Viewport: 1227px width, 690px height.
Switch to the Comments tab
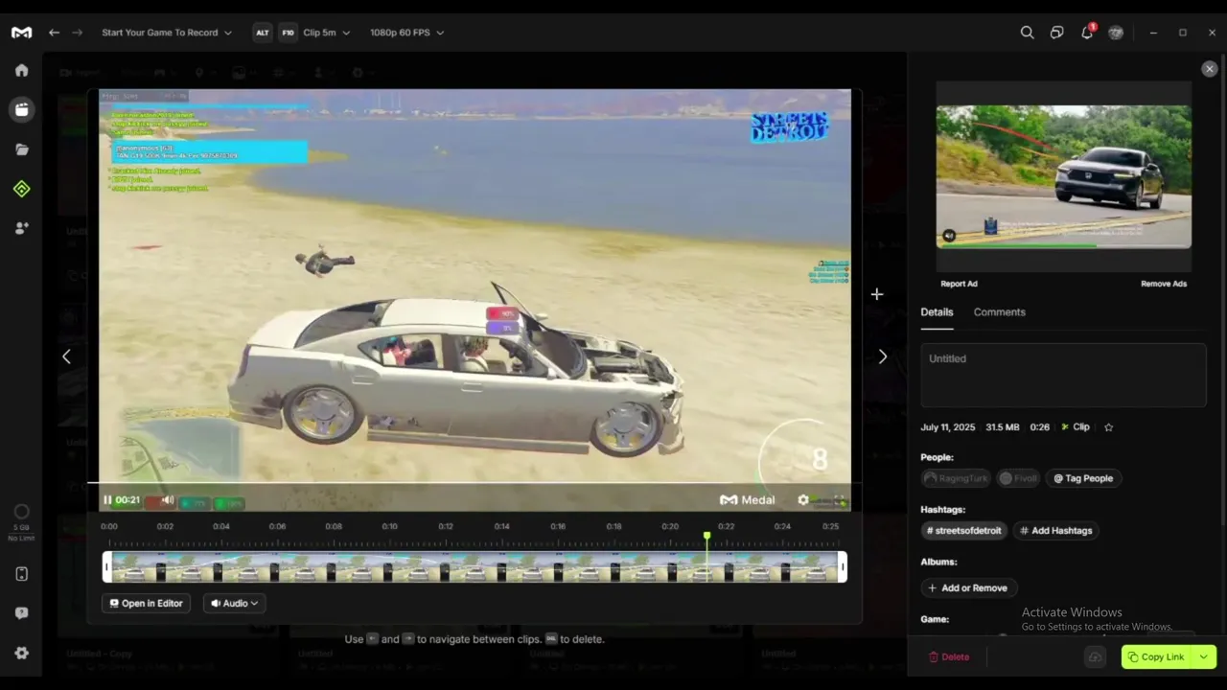point(999,312)
